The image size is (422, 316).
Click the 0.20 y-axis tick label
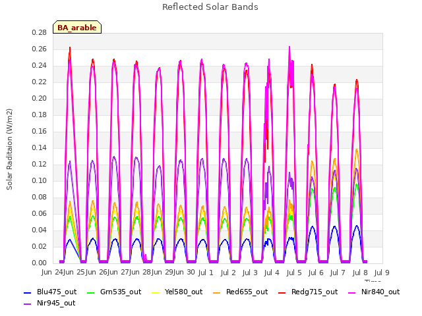(40, 98)
